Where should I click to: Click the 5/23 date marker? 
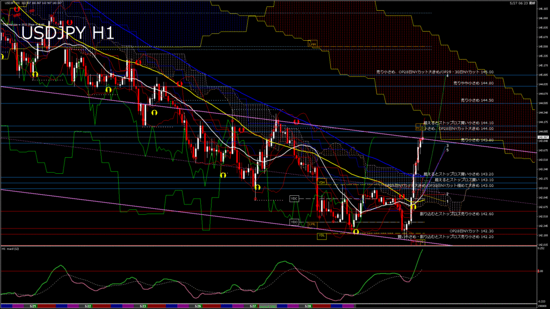tap(143, 306)
